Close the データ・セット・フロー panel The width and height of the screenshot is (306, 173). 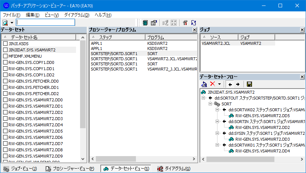pos(302,77)
